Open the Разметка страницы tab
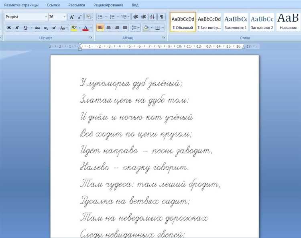Viewport: 301px width, 238px height. (x=21, y=5)
